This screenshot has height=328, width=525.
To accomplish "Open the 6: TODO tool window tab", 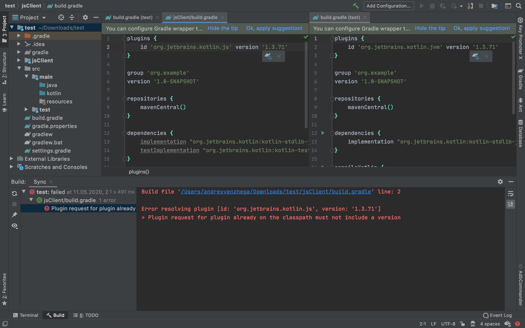I will pos(86,315).
